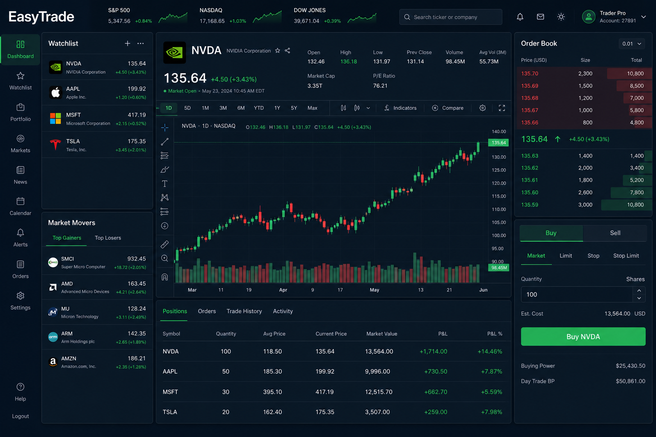The width and height of the screenshot is (656, 437).
Task: Favorite NVDA with the star icon
Action: tap(278, 50)
